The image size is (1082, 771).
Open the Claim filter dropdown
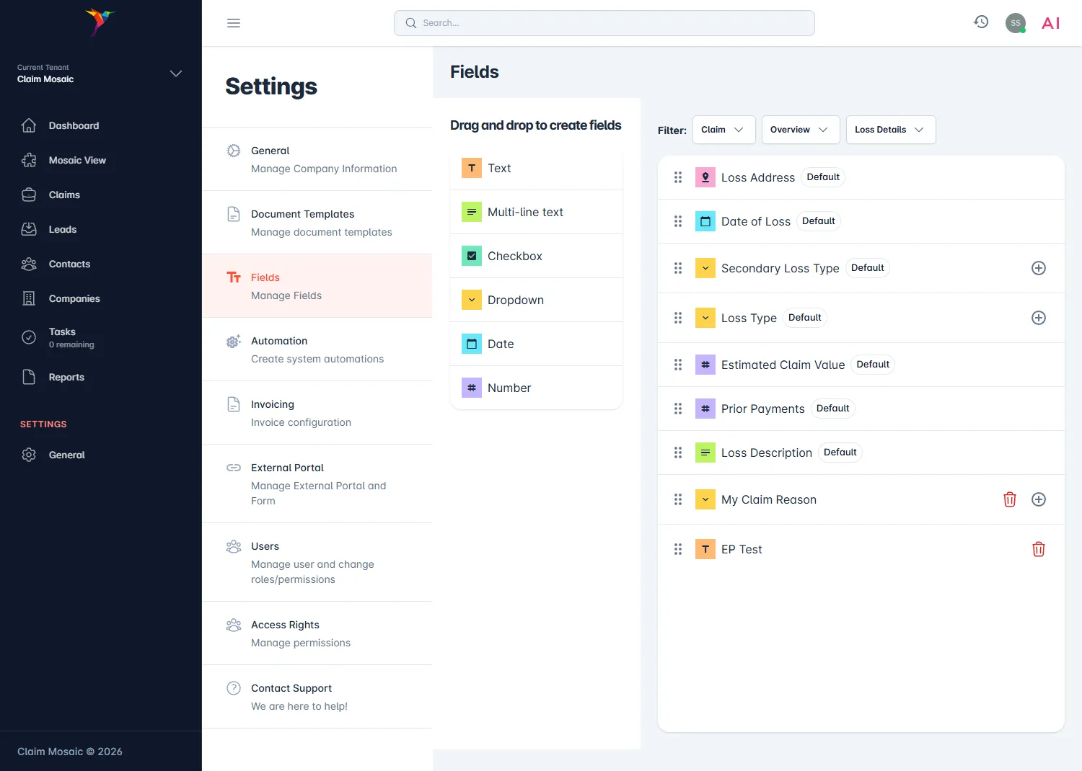pyautogui.click(x=723, y=130)
